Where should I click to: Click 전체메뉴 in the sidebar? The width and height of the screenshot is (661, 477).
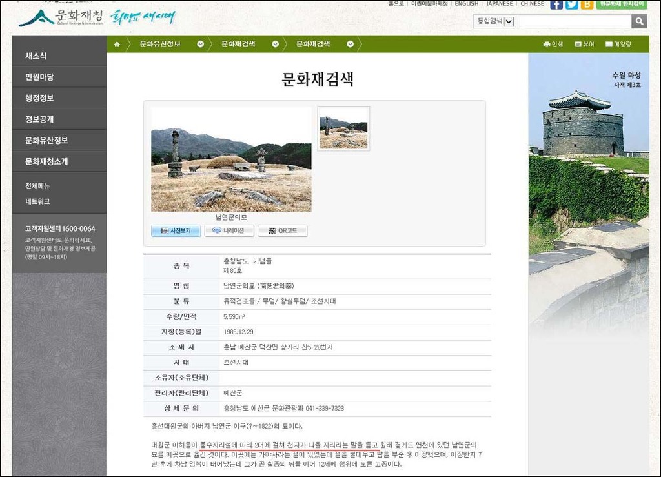click(x=37, y=186)
